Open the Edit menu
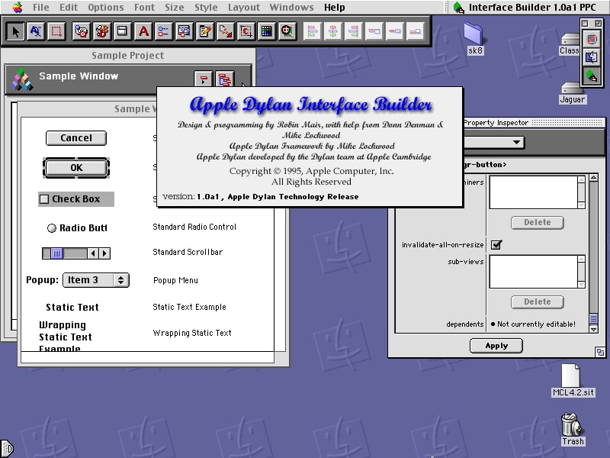 tap(69, 7)
